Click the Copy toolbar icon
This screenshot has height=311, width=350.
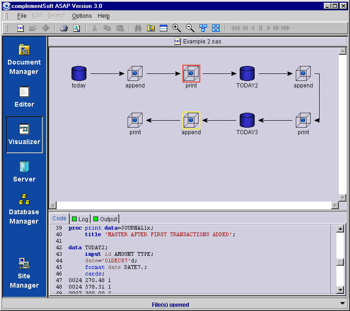point(107,28)
